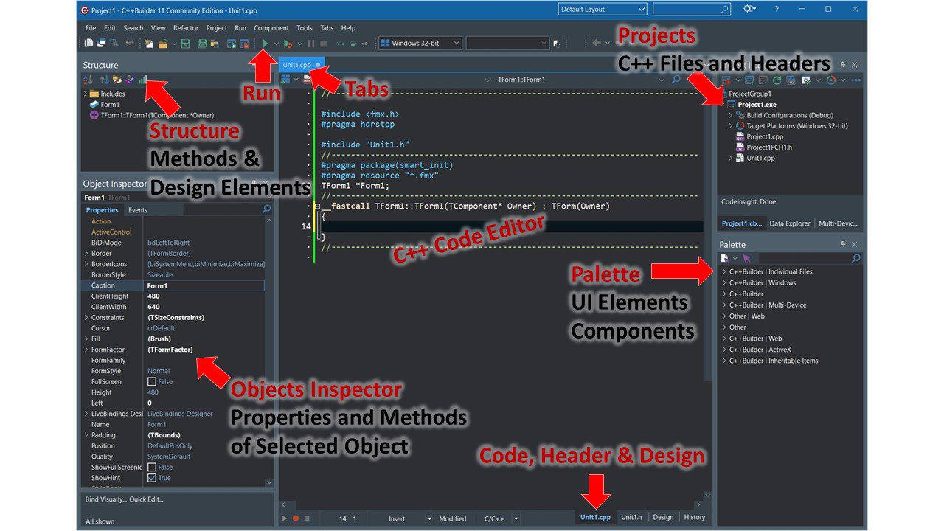Viewport: 944px width, 531px height.
Task: Click the search icon in the Object Inspector
Action: (x=267, y=210)
